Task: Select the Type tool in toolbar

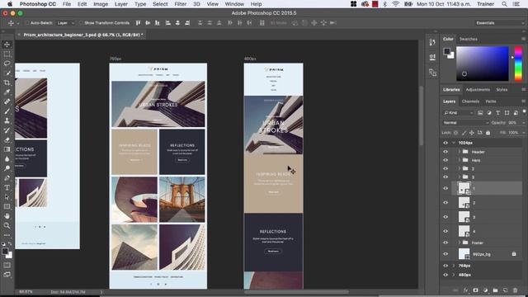Action: [x=7, y=187]
